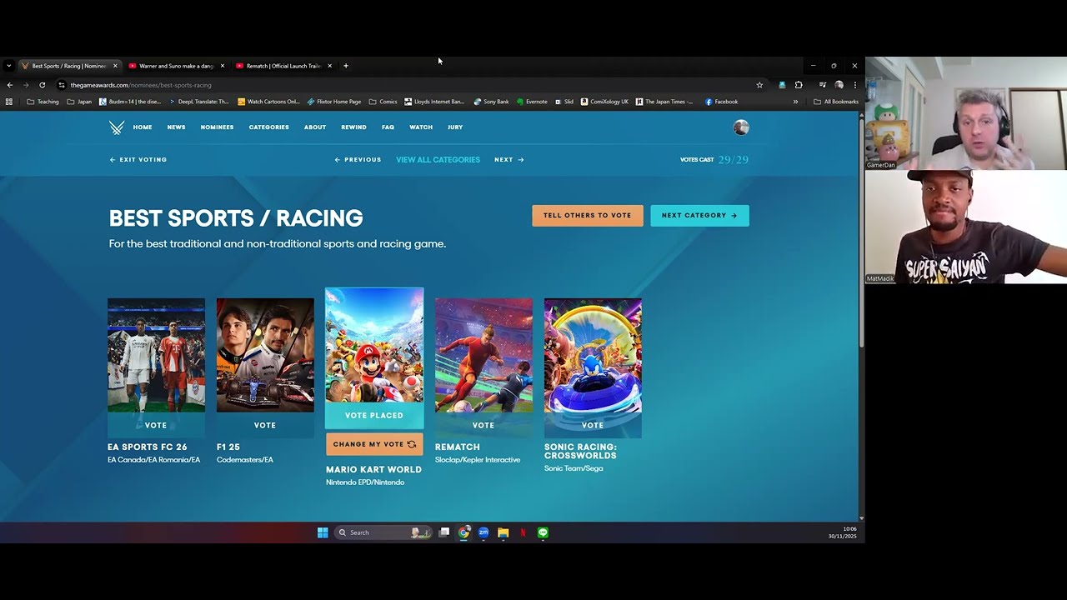Close the Warner and Suno tab
Viewport: 1067px width, 600px height.
point(223,66)
